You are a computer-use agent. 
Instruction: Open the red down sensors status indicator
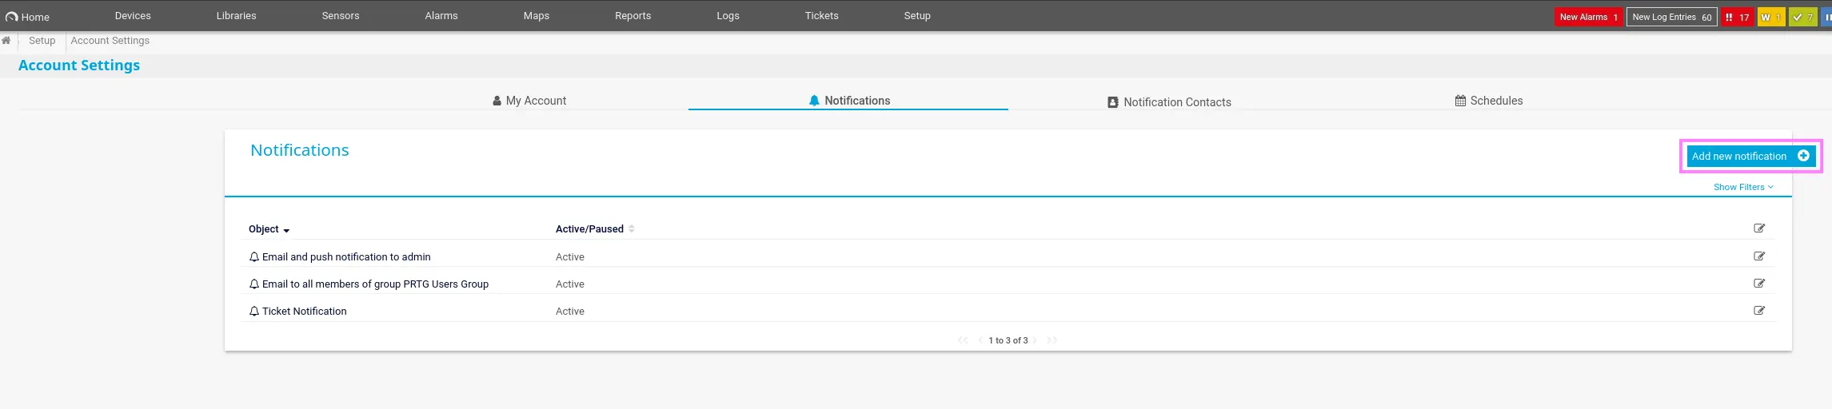click(x=1737, y=17)
